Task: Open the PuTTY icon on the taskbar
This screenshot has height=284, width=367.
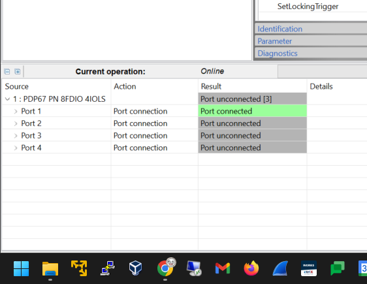Action: pos(108,268)
